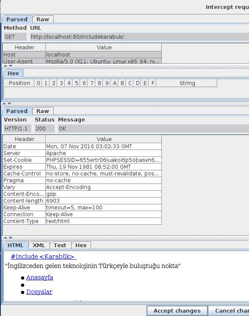Click the OK message field

click(x=154, y=129)
